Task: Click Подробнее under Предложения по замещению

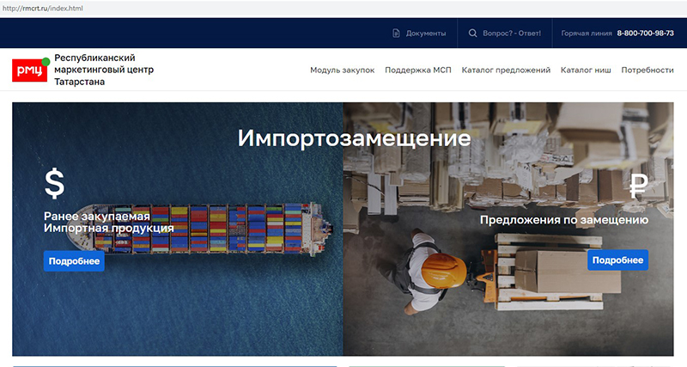Action: [x=617, y=260]
